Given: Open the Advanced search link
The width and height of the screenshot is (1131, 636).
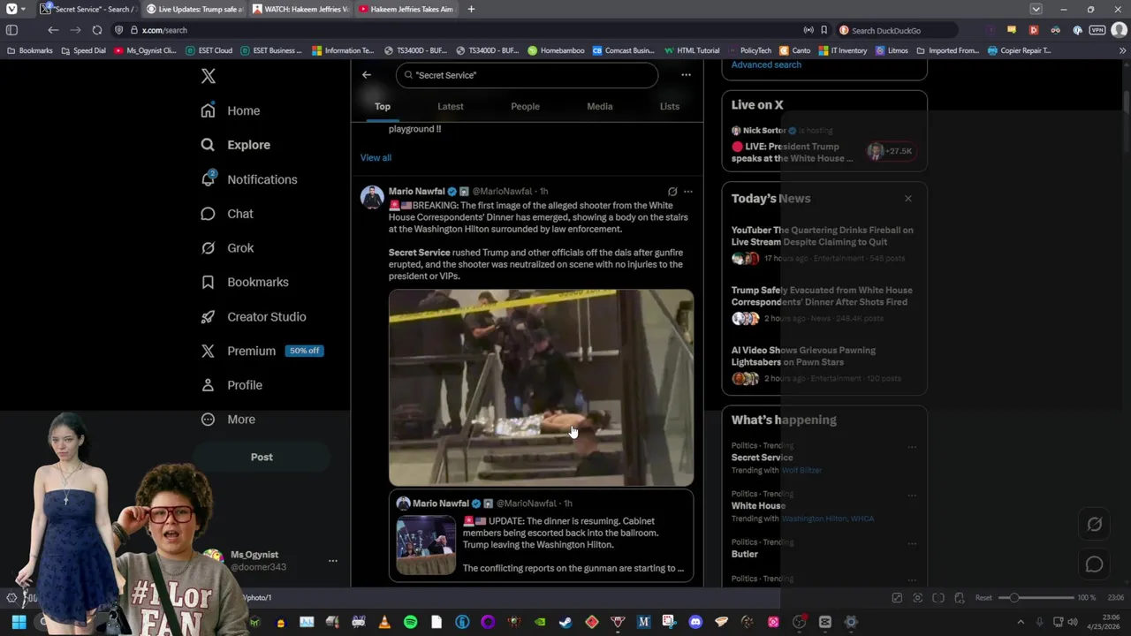Looking at the screenshot, I should coord(766,64).
